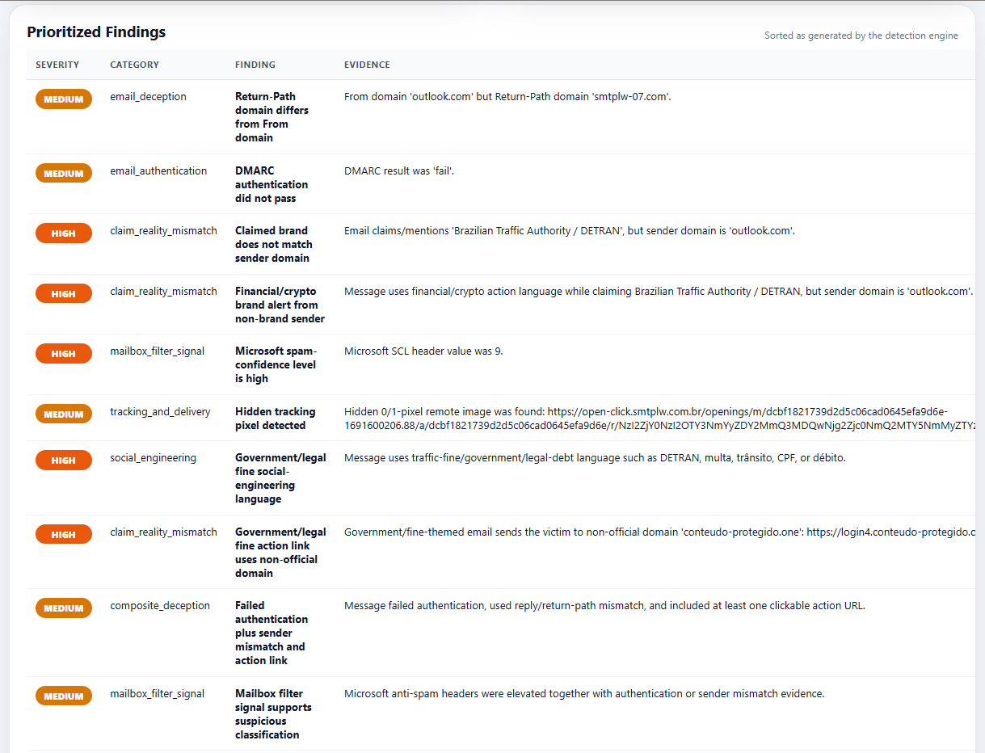The height and width of the screenshot is (753, 985).
Task: Click MEDIUM badge for Hidden tracking pixel
Action: tap(64, 414)
